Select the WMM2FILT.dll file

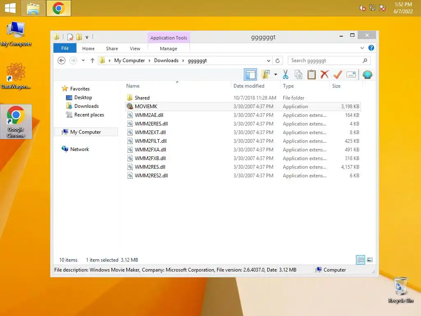[243, 141]
